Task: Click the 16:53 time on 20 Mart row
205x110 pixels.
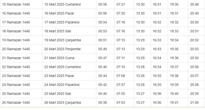Action: click(157, 49)
